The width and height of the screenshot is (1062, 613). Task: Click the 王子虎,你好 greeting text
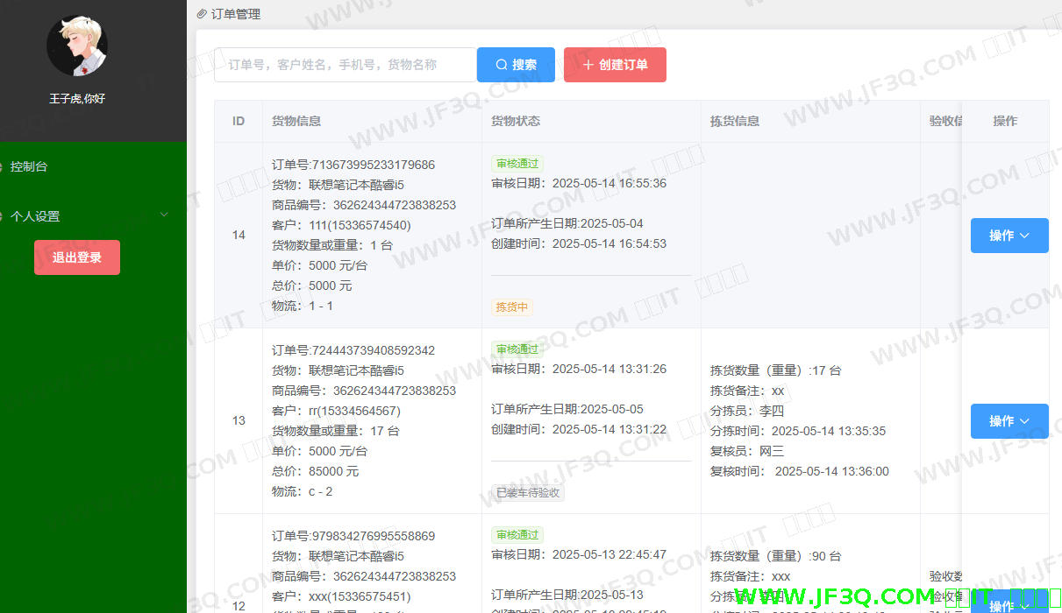click(77, 99)
